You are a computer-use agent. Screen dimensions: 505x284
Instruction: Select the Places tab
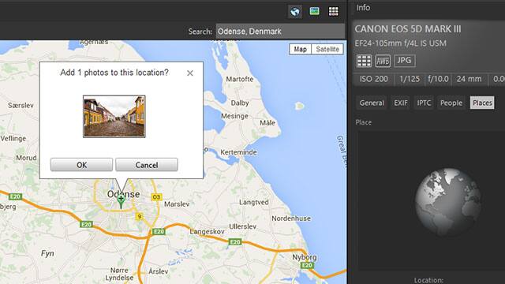[x=482, y=103]
